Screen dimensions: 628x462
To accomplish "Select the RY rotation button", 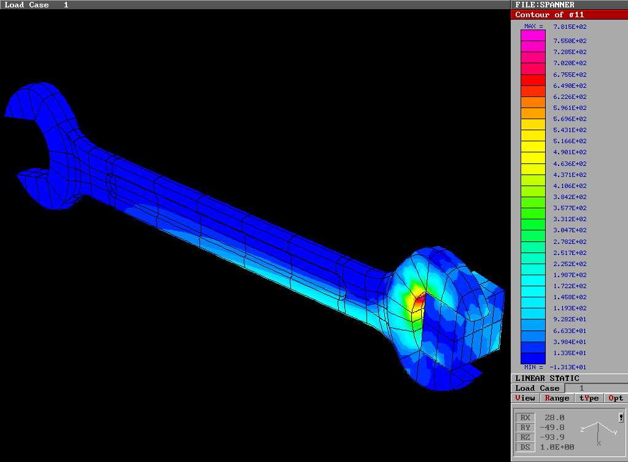I will tap(525, 428).
